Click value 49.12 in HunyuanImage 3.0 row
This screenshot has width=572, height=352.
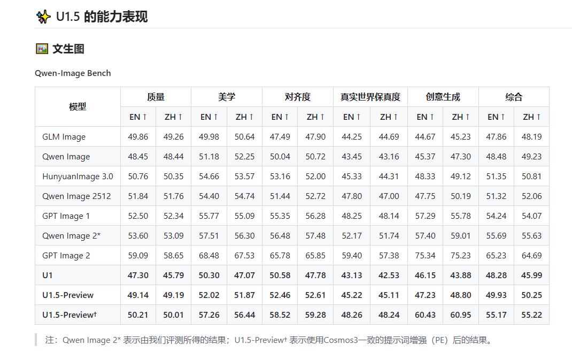click(460, 177)
